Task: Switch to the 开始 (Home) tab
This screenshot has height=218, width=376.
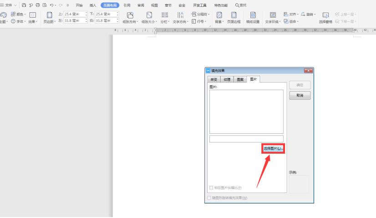Action: tap(79, 5)
